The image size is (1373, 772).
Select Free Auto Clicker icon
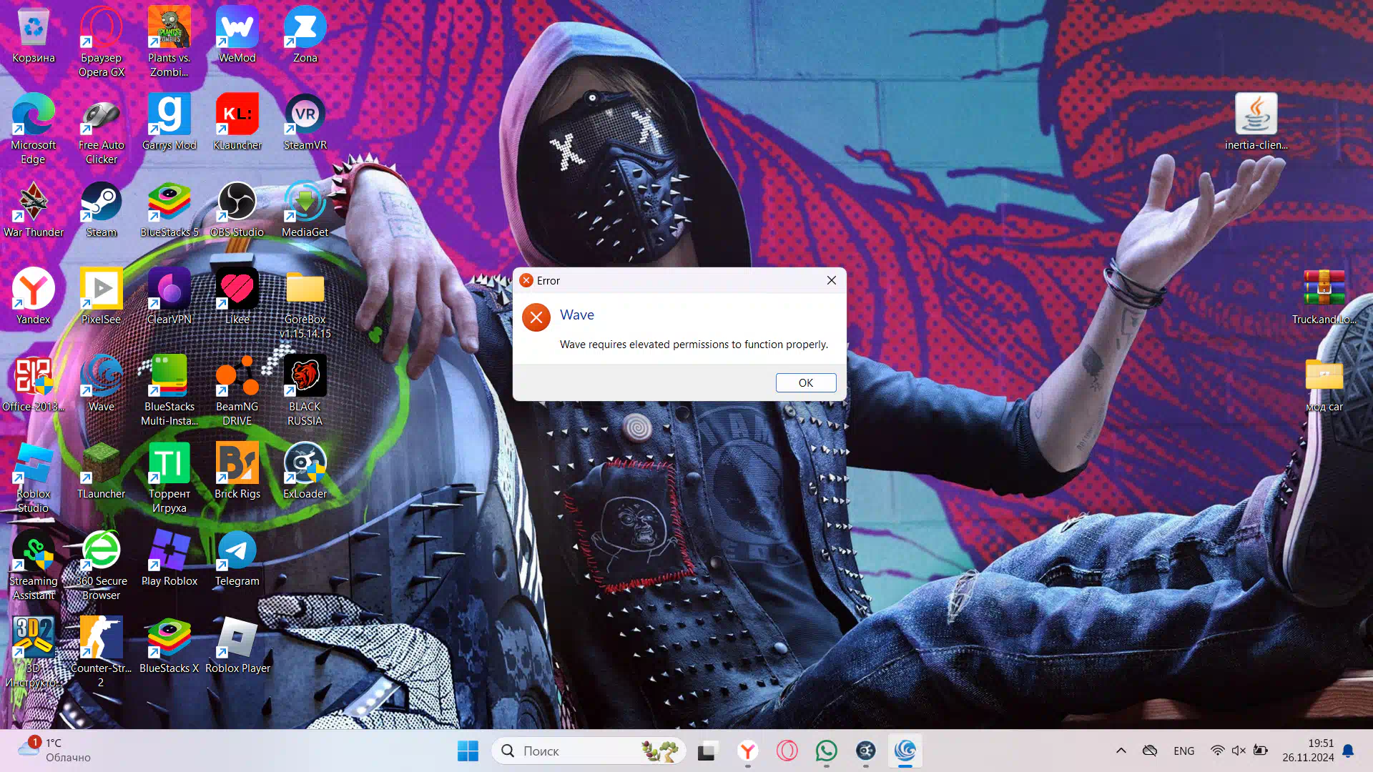[x=102, y=129]
